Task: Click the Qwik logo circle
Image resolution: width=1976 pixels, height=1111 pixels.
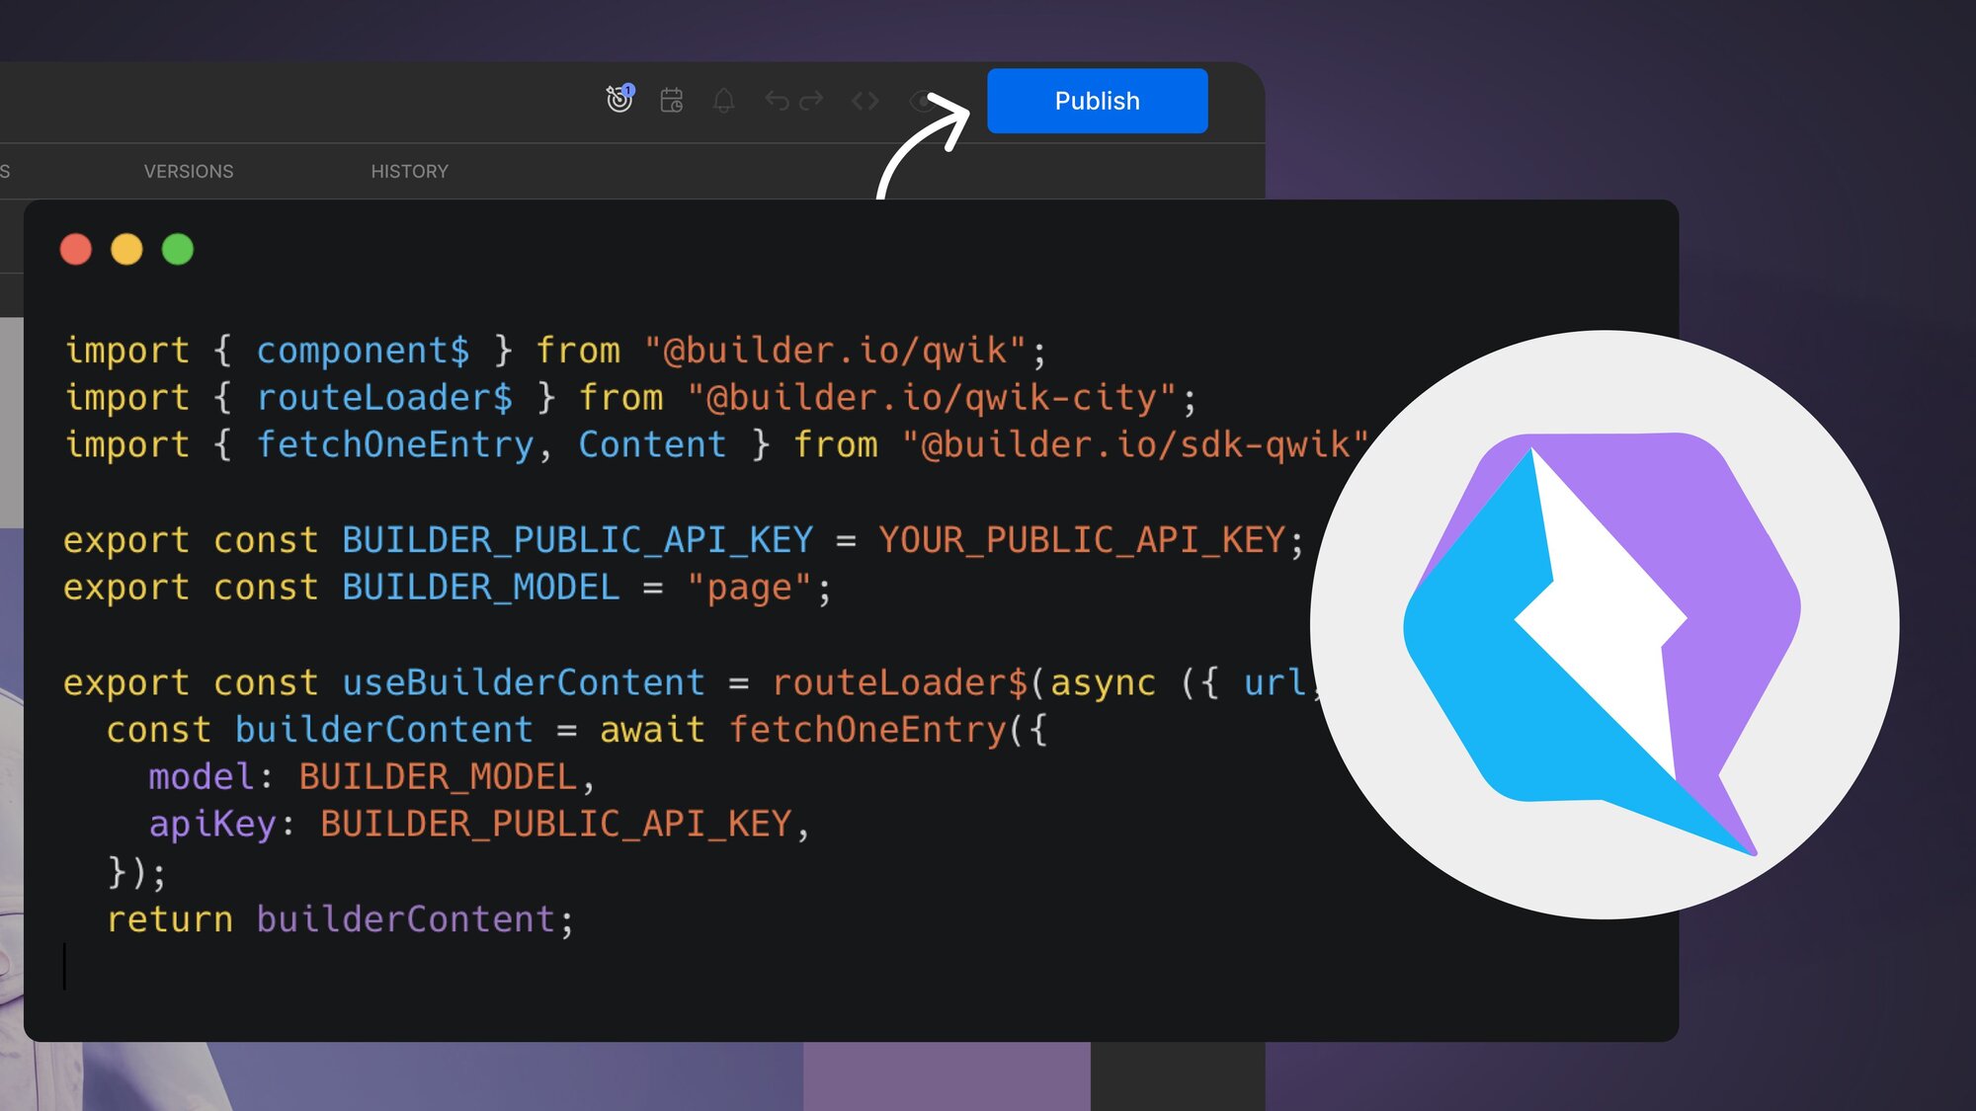Action: (x=1605, y=624)
